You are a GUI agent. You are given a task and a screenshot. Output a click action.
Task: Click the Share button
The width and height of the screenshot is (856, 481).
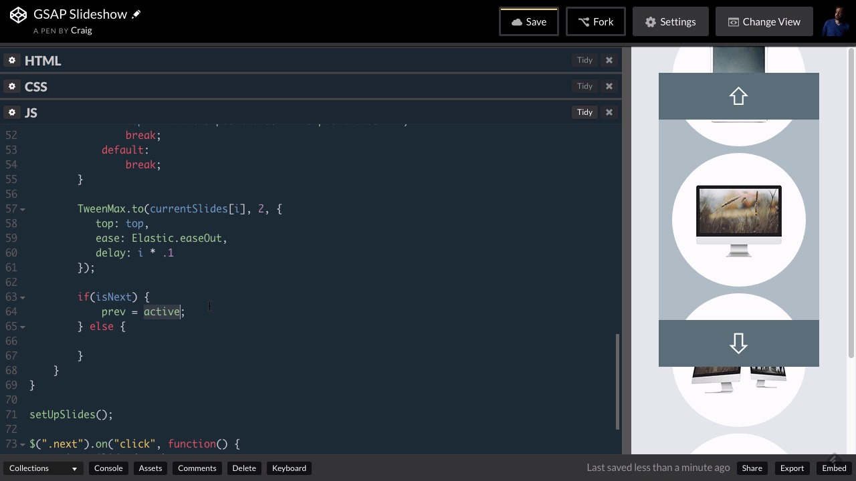[x=752, y=468]
